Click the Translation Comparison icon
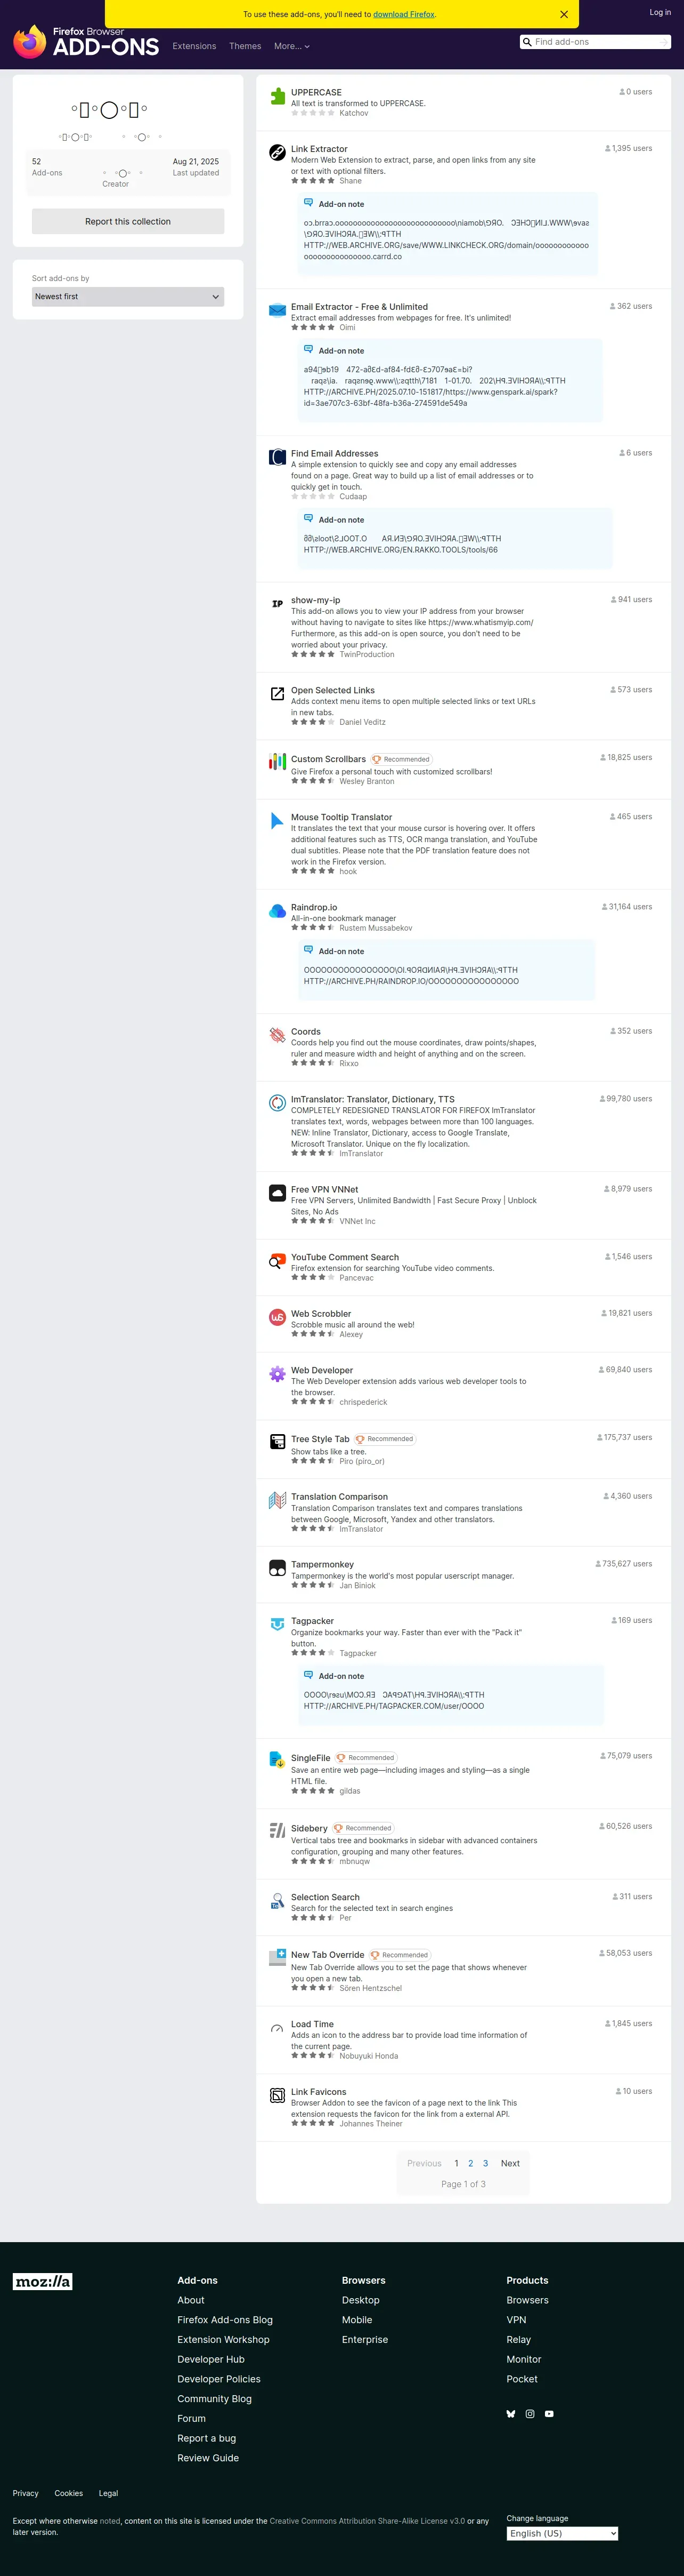This screenshot has height=2576, width=684. tap(278, 1501)
